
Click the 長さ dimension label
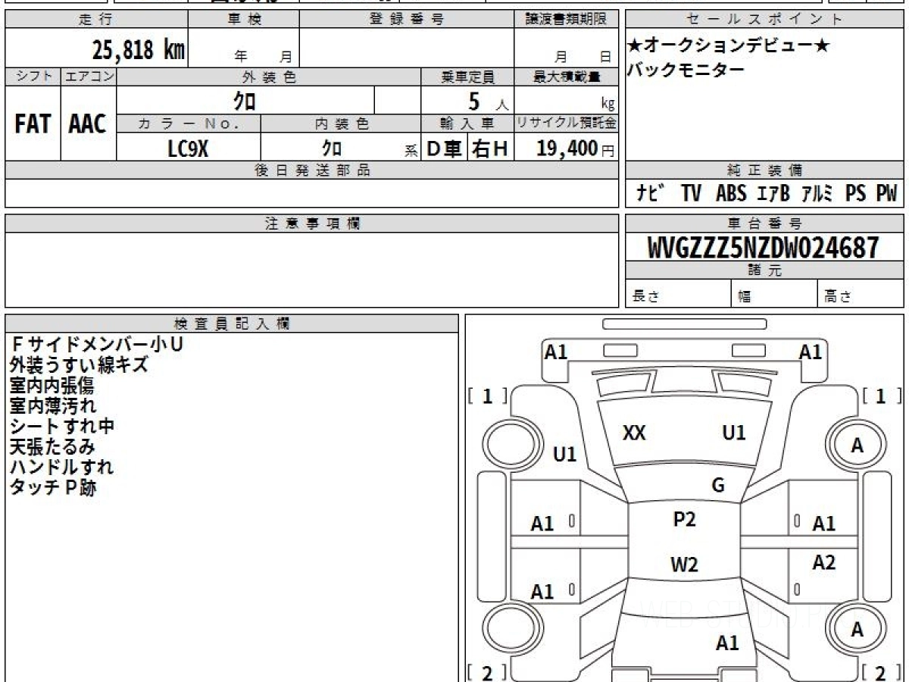click(645, 298)
